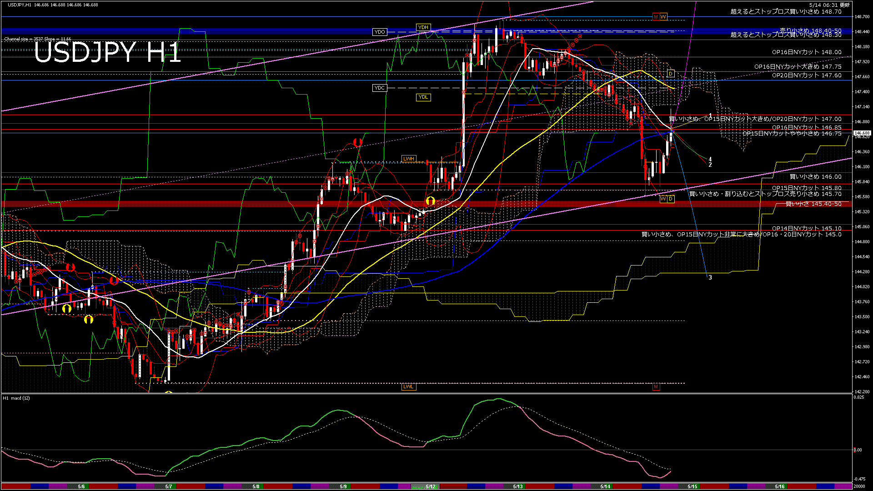Click the yellow YDL label box

[x=423, y=97]
